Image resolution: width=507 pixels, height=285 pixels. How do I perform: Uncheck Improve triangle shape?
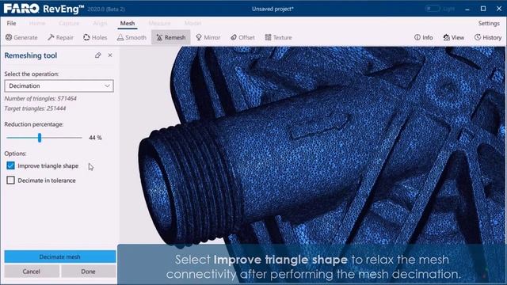coord(10,165)
